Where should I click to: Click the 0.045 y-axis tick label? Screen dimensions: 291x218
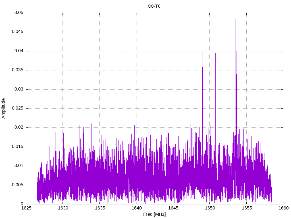click(x=18, y=32)
